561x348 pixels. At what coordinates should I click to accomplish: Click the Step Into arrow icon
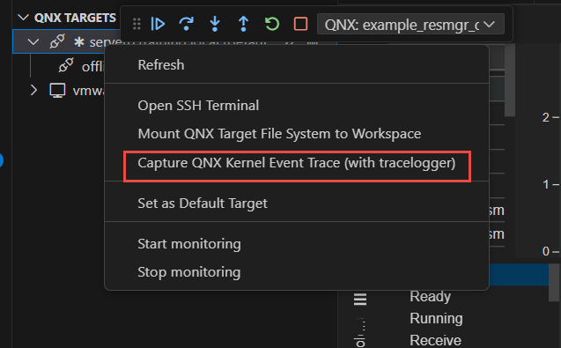point(215,24)
